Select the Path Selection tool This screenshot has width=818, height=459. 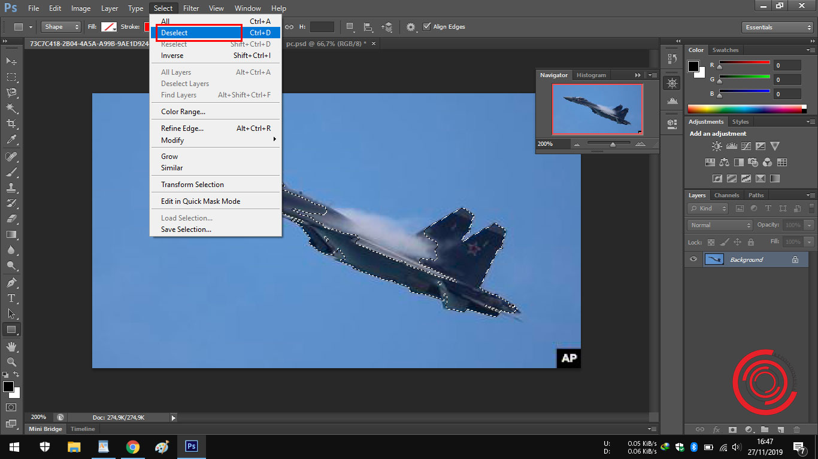[x=11, y=314]
